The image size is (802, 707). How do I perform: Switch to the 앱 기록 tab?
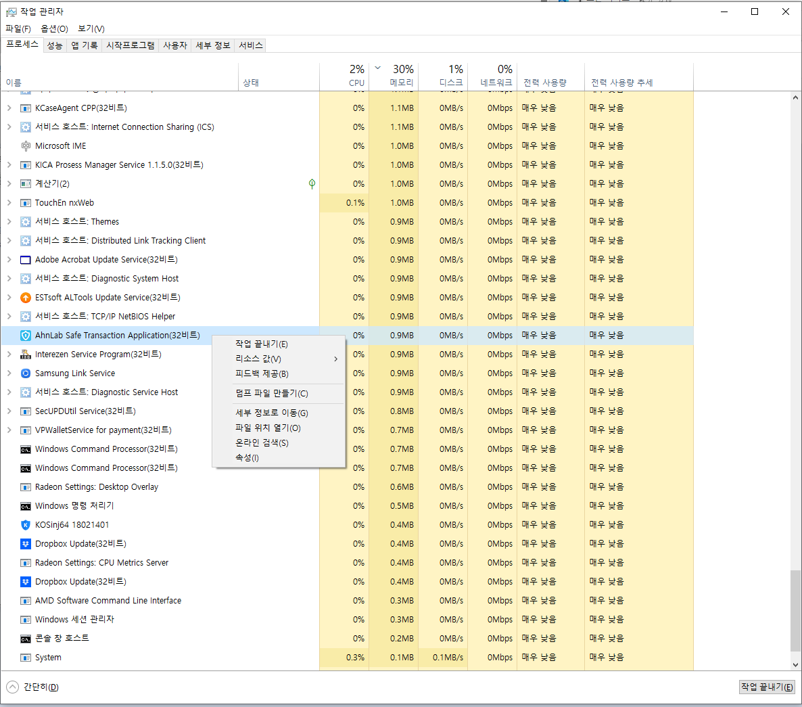85,45
